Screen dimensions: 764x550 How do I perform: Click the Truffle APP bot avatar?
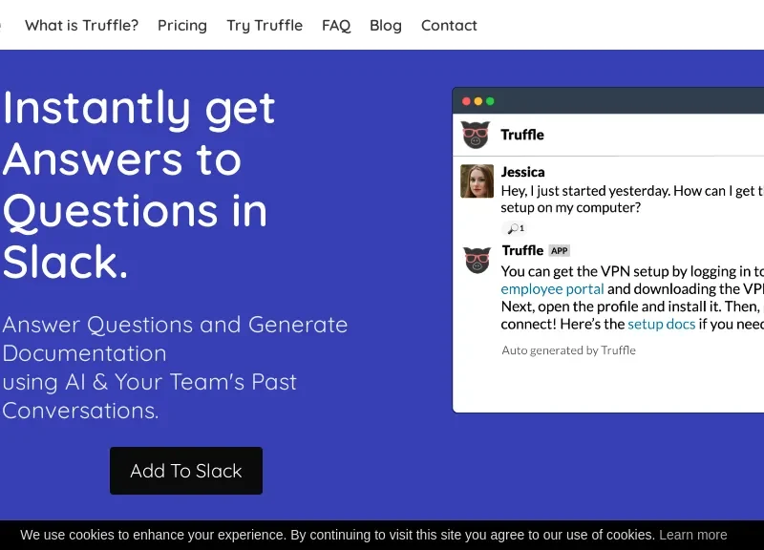pyautogui.click(x=477, y=260)
